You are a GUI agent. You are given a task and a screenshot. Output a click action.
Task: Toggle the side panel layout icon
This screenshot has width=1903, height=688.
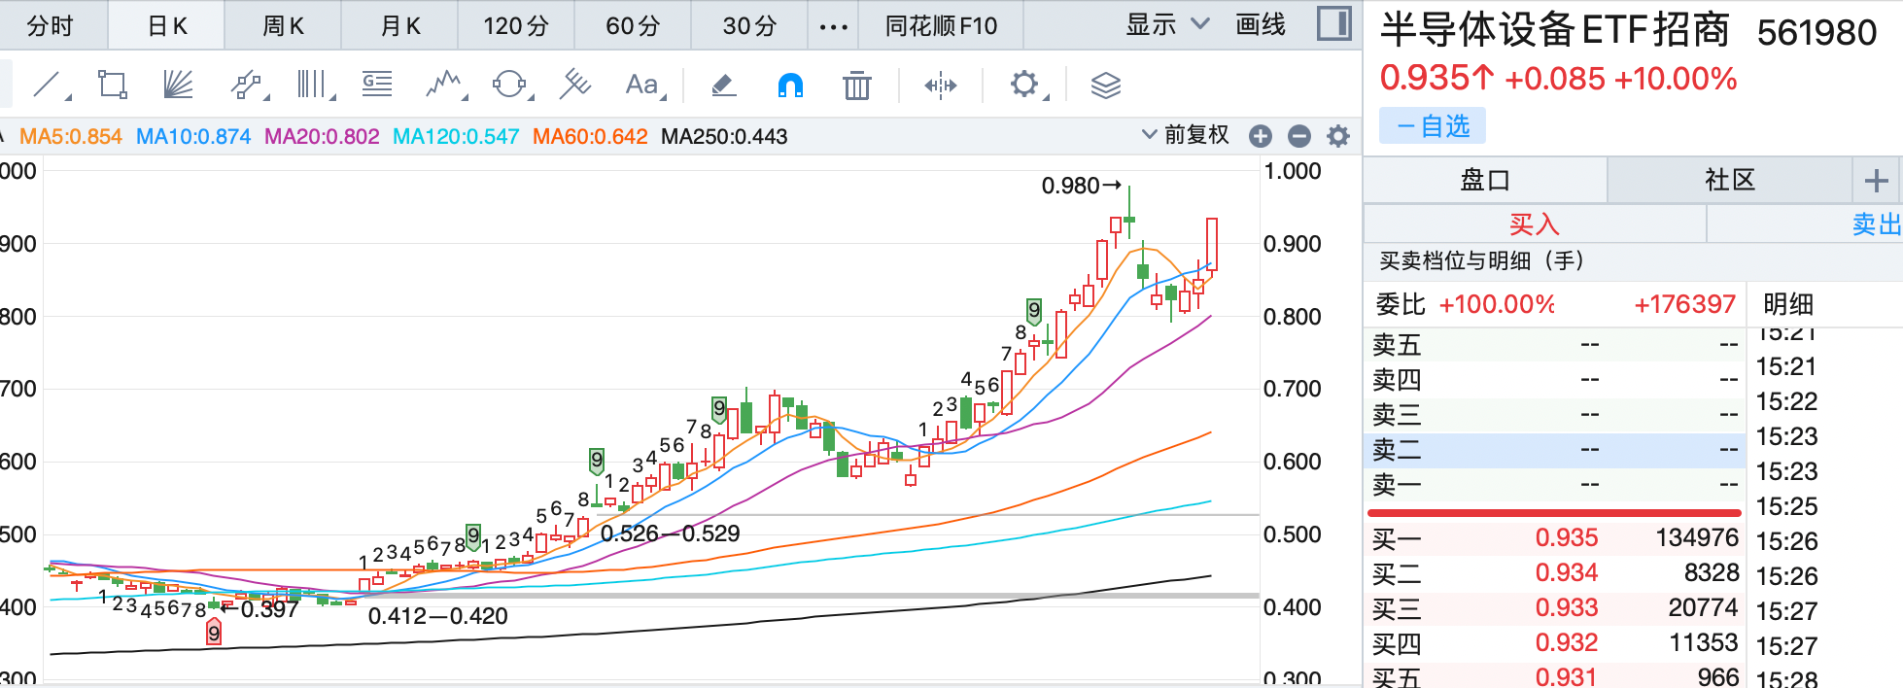point(1334,24)
